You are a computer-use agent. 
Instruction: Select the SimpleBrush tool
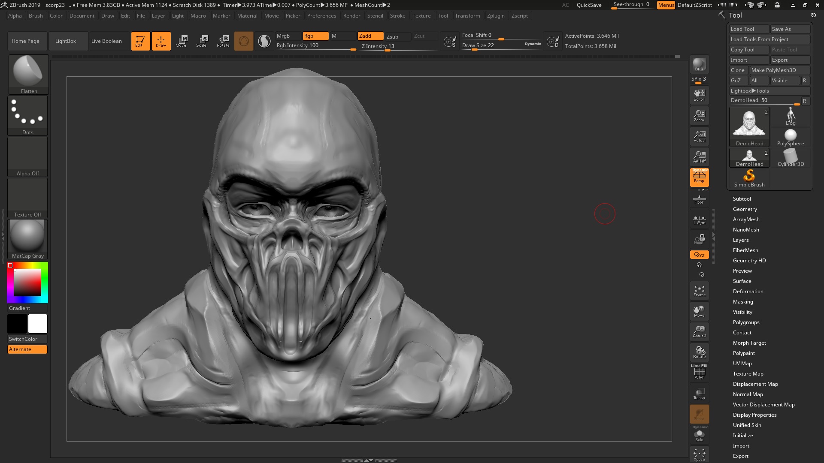tap(749, 178)
